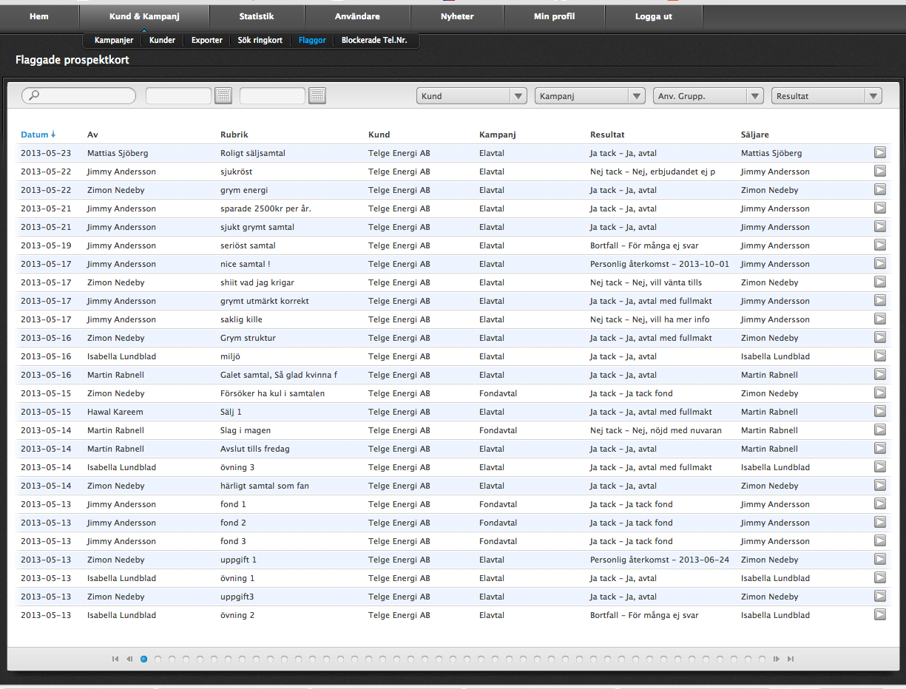Open the Kampanjer submenu item
The height and width of the screenshot is (689, 906).
(114, 41)
